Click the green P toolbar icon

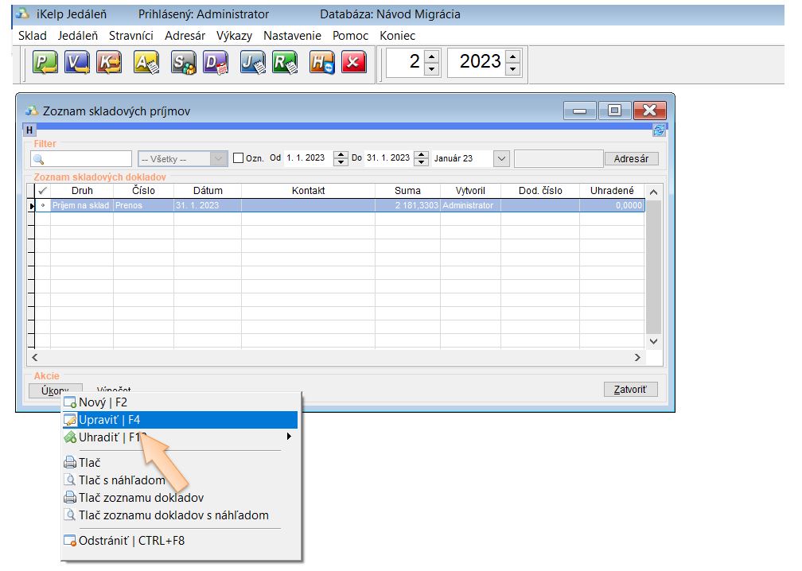[x=44, y=62]
